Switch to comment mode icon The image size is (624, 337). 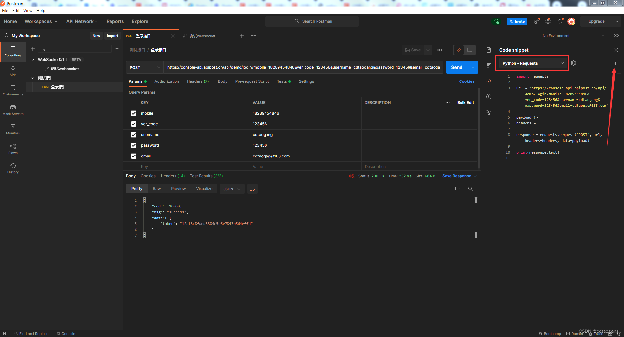470,50
